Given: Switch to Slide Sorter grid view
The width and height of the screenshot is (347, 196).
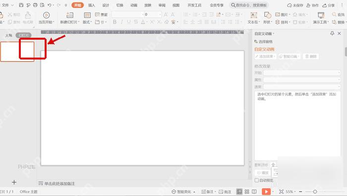Looking at the screenshot, I should point(247,192).
